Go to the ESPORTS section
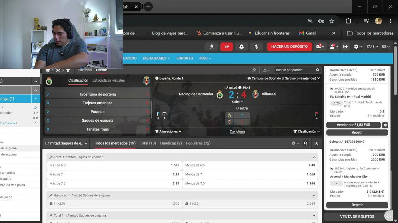 click(185, 58)
